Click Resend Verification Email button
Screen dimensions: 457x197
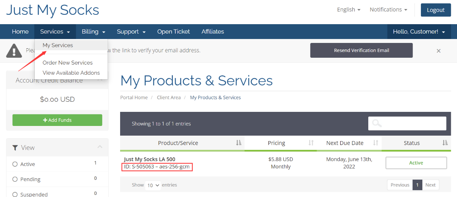pyautogui.click(x=361, y=51)
